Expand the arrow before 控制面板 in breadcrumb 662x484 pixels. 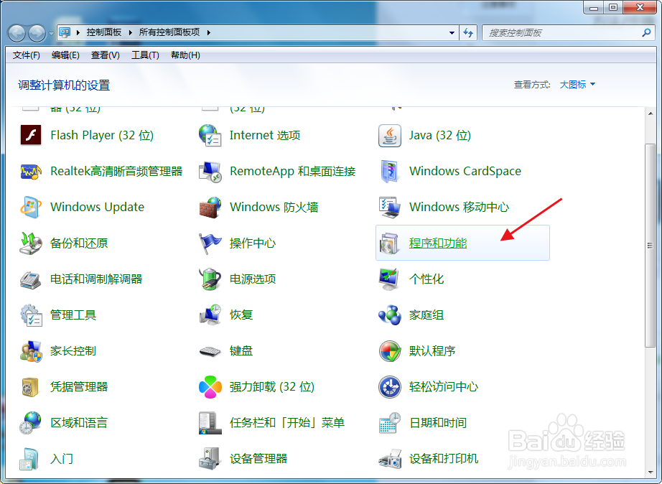[78, 32]
